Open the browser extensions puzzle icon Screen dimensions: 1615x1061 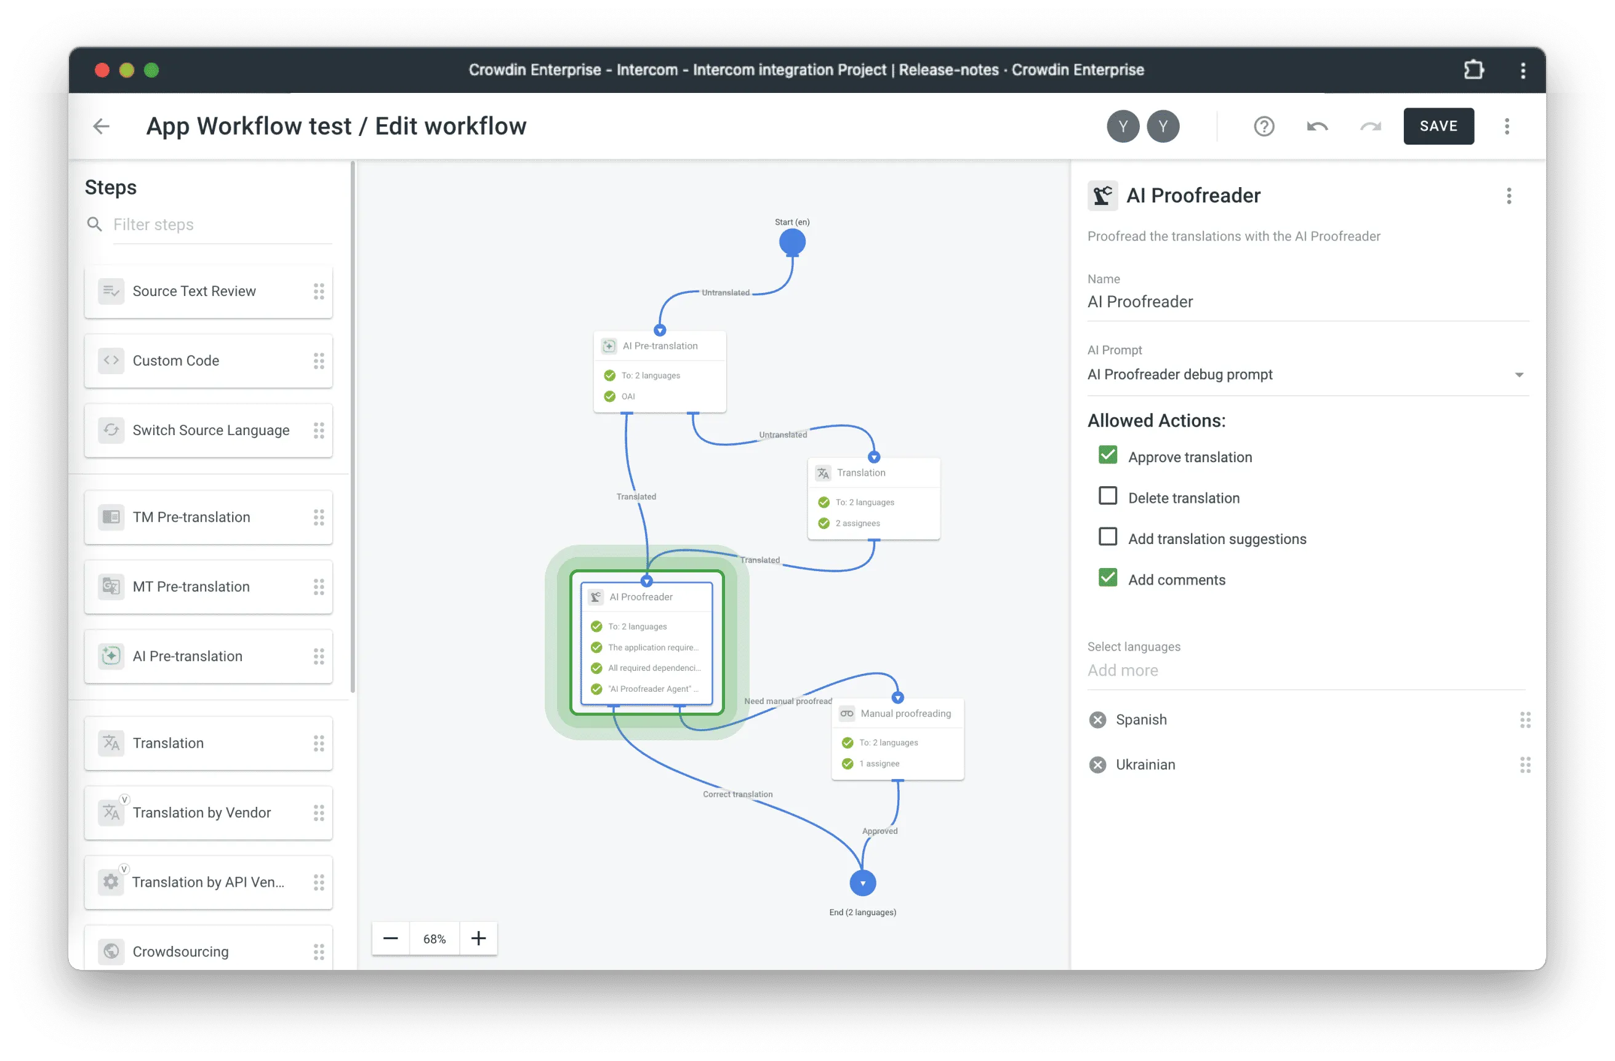[x=1473, y=70]
